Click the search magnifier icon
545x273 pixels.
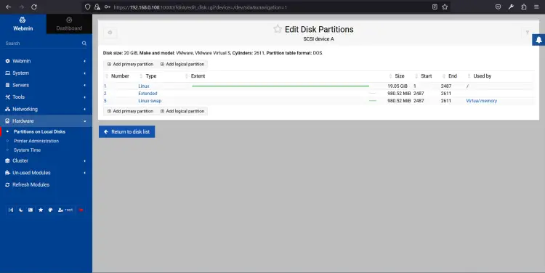[84, 44]
